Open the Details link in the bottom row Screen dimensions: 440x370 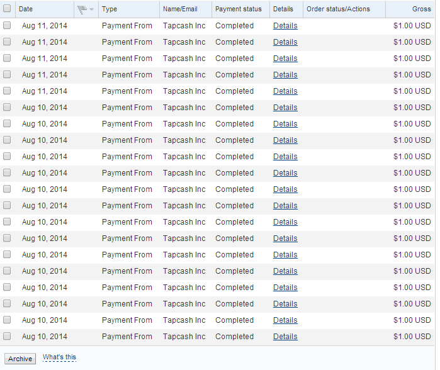285,337
